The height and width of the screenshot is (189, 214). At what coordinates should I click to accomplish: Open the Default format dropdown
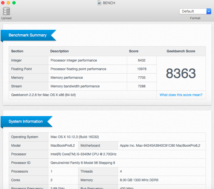pos(195,11)
